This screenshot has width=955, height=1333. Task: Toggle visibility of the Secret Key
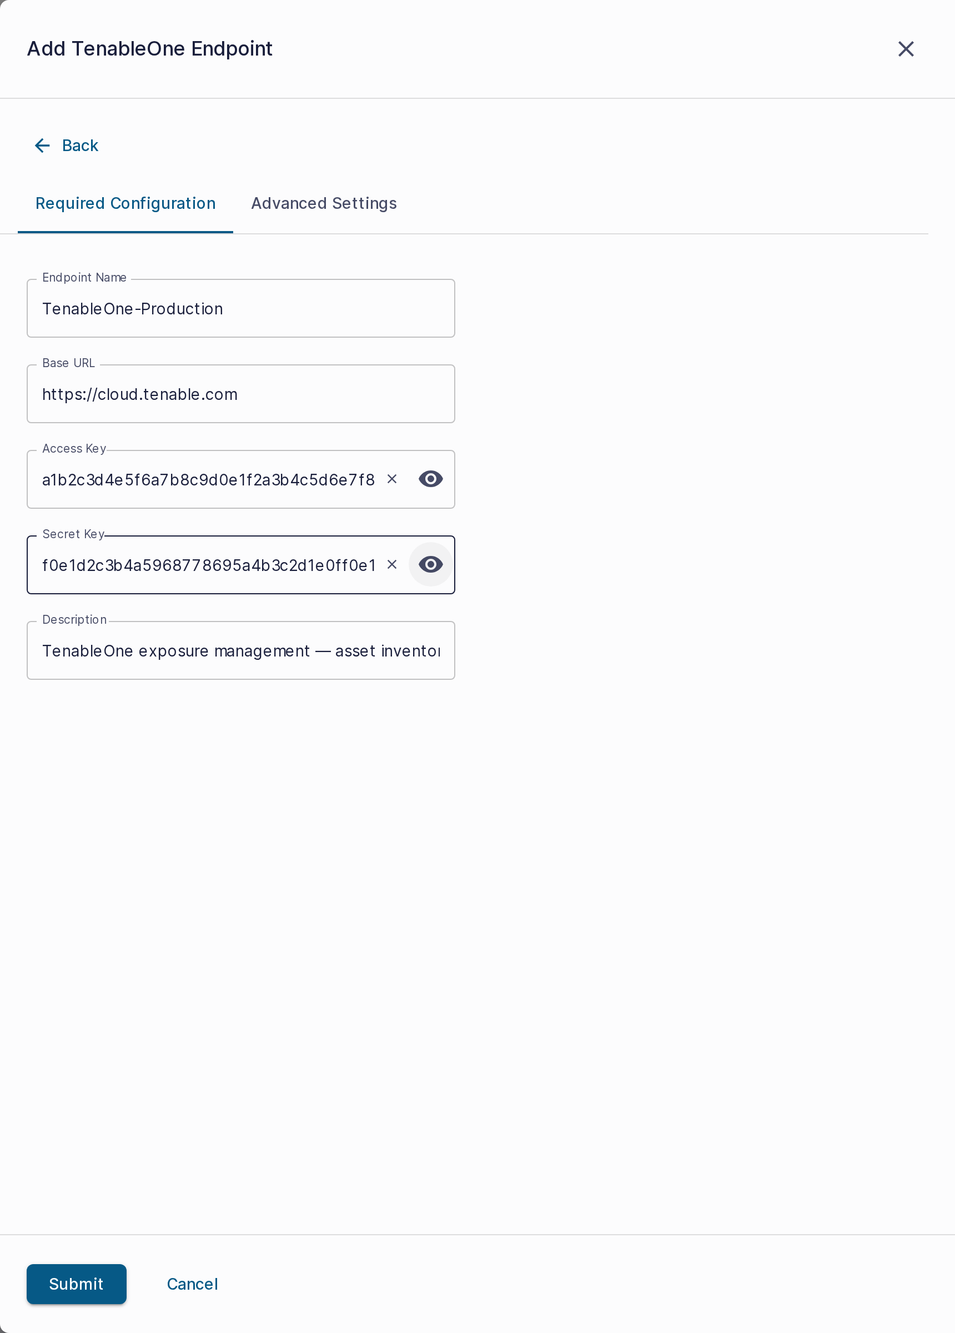click(431, 564)
